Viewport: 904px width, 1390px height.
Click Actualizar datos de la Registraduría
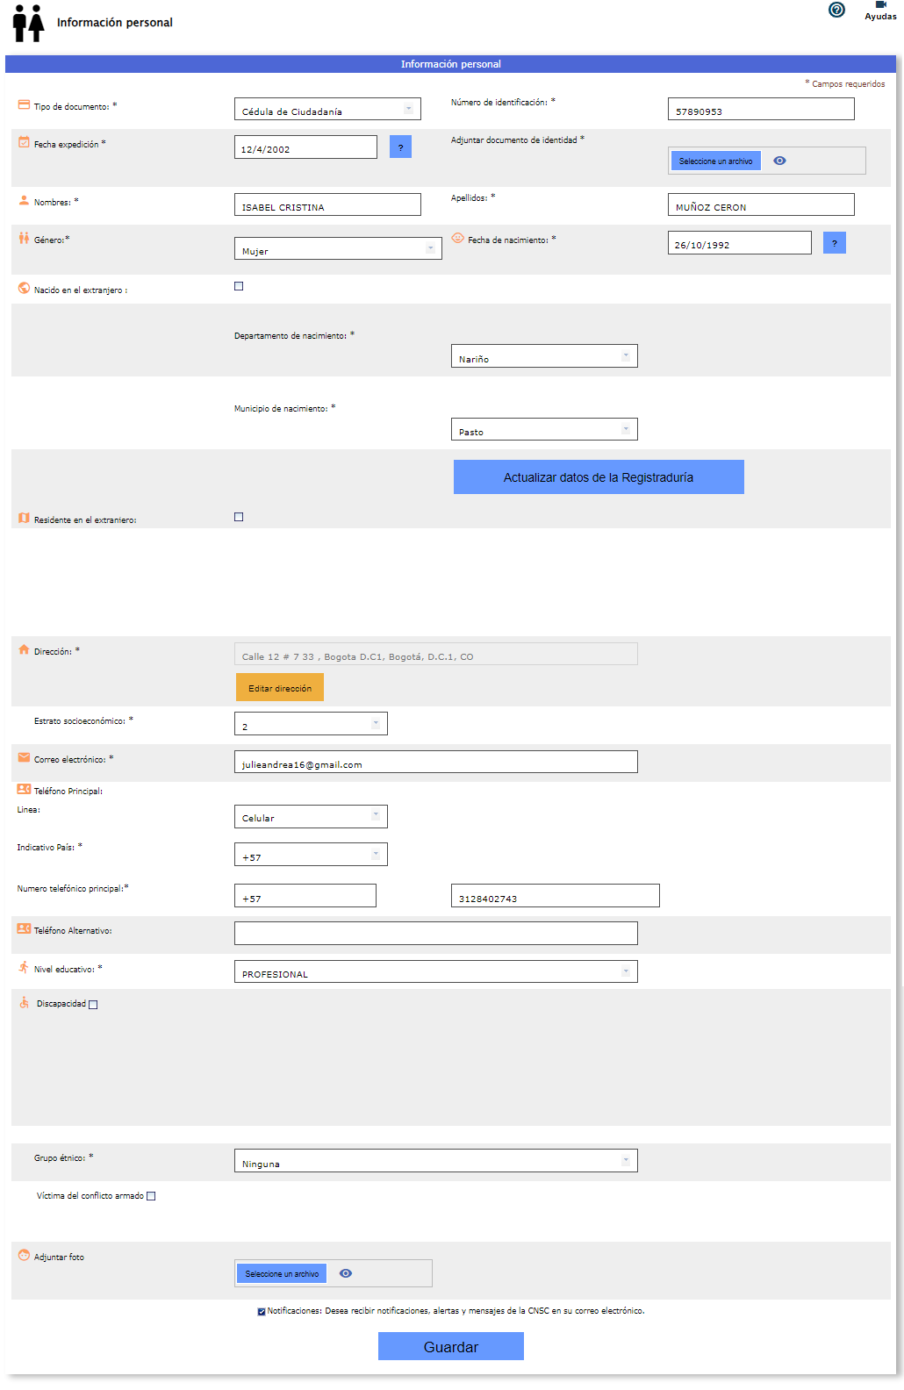click(599, 477)
